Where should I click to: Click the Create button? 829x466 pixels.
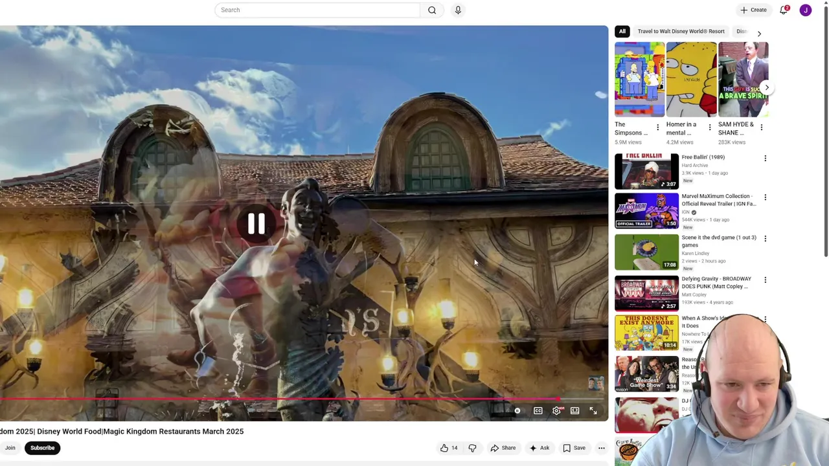(754, 10)
